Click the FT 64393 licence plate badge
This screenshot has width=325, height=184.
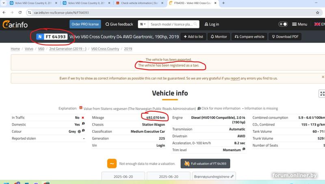[x=52, y=36]
